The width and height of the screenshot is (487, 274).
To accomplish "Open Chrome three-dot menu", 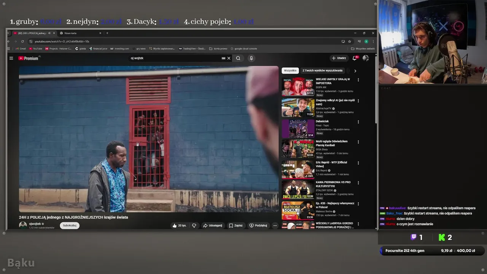I will coord(373,41).
